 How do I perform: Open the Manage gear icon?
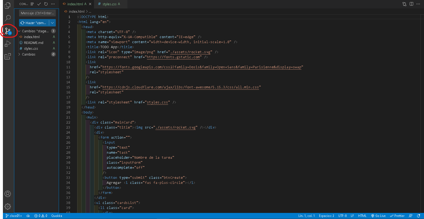point(8,207)
